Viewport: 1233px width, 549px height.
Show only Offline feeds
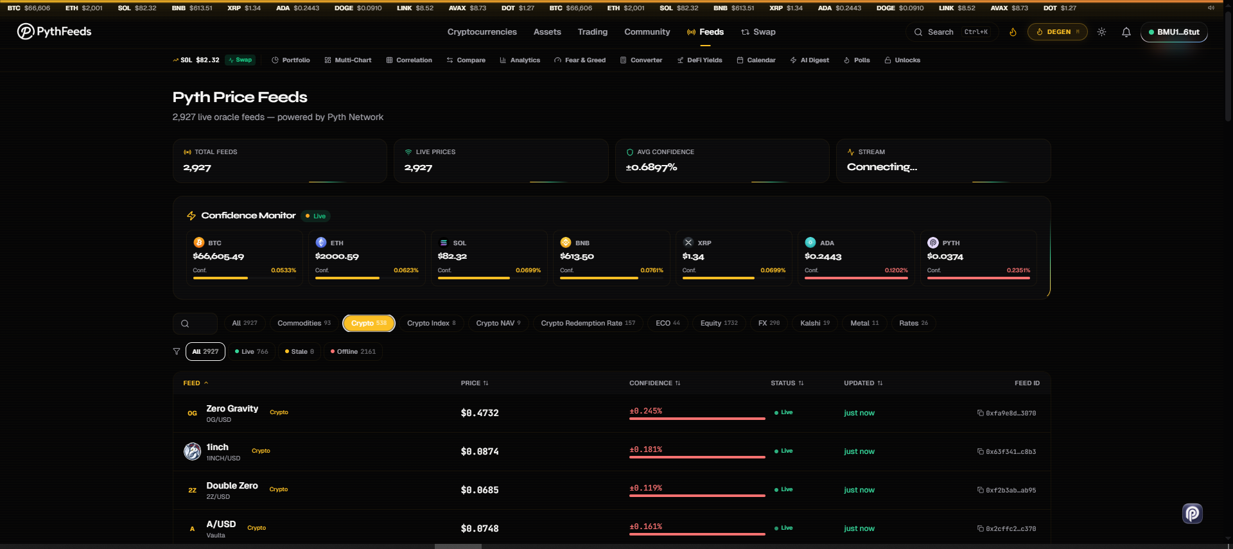tap(353, 352)
